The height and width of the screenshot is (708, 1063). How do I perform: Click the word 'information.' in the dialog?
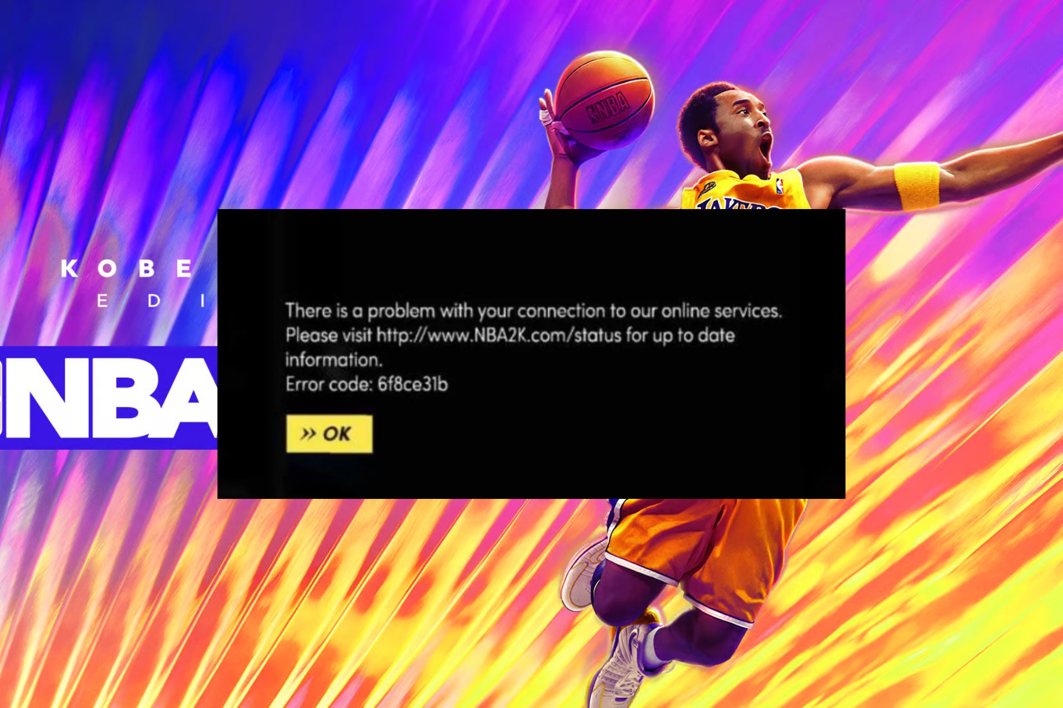click(x=334, y=360)
